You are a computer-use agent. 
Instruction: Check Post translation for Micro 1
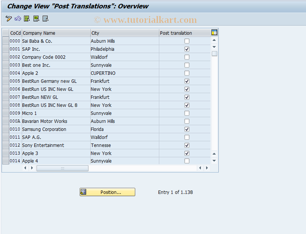coord(187,113)
